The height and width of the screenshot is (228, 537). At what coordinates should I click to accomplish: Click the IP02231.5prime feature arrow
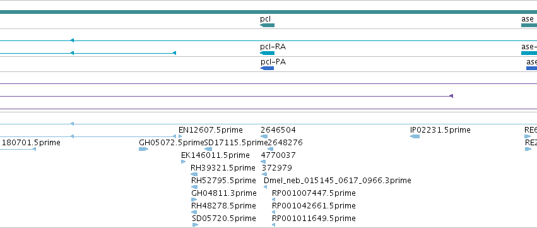click(415, 136)
